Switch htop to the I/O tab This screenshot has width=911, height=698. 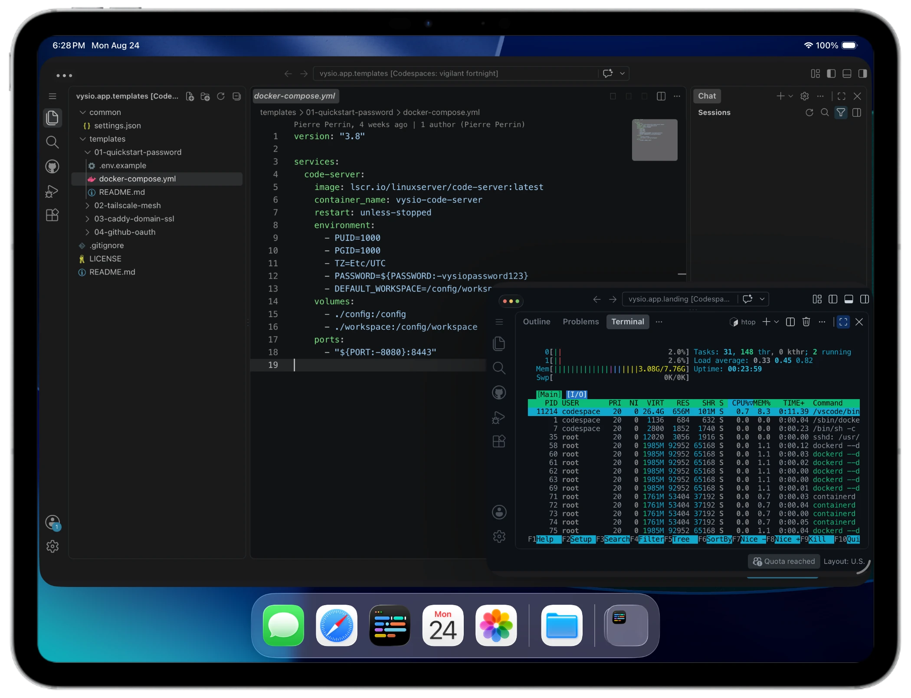[x=577, y=394]
